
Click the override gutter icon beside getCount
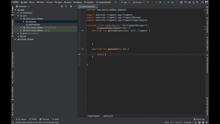pyautogui.click(x=82, y=49)
